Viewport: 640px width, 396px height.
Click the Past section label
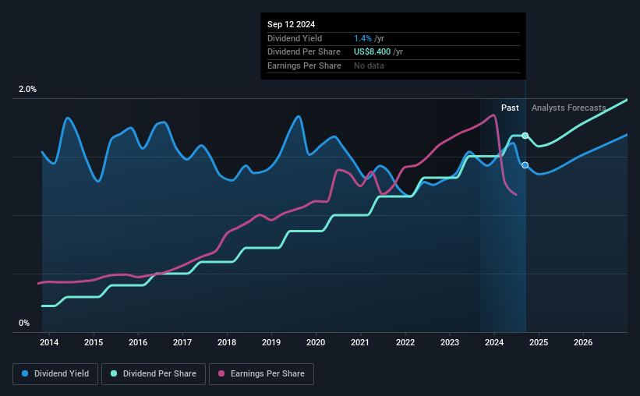point(510,108)
